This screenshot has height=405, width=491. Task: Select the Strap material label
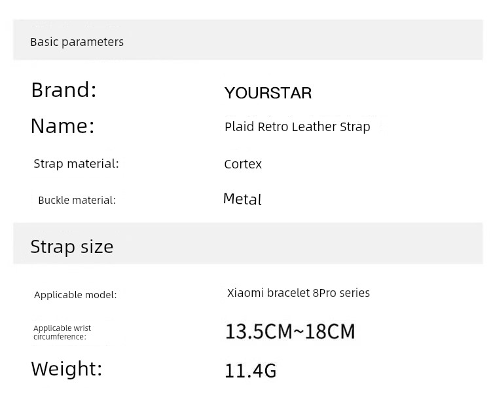tap(76, 164)
